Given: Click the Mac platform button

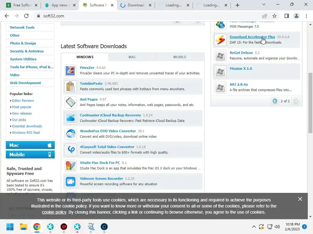Looking at the screenshot, I should [30, 145].
